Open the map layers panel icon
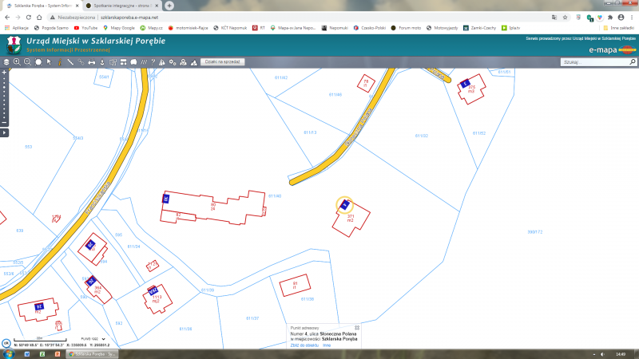This screenshot has height=359, width=639. pos(7,61)
